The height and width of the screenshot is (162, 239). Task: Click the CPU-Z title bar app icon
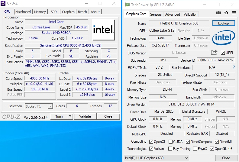(3, 3)
